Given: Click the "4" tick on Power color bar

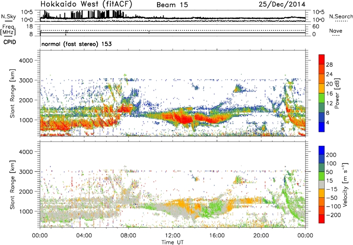Looking at the screenshot, I should tap(327, 122).
